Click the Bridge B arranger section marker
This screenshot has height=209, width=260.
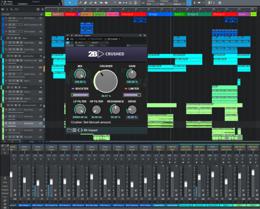click(199, 14)
